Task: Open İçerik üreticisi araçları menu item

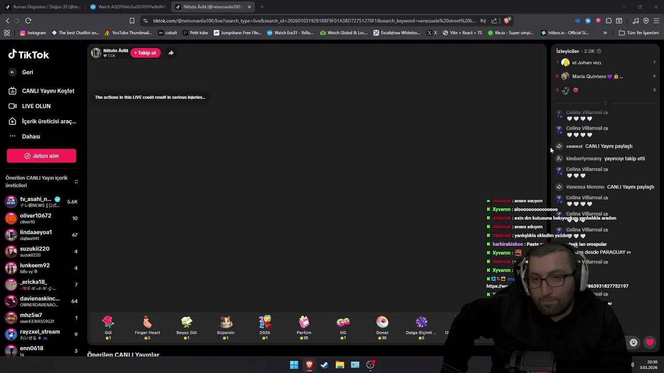Action: click(x=42, y=121)
